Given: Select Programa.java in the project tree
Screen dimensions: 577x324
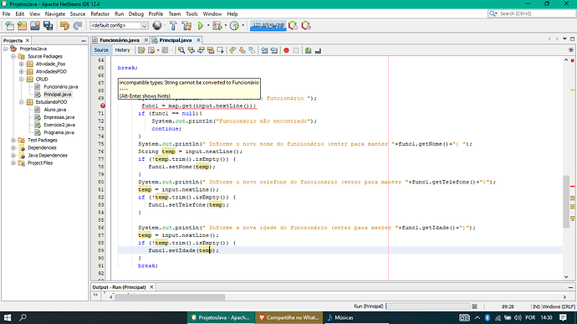Looking at the screenshot, I should coord(59,132).
